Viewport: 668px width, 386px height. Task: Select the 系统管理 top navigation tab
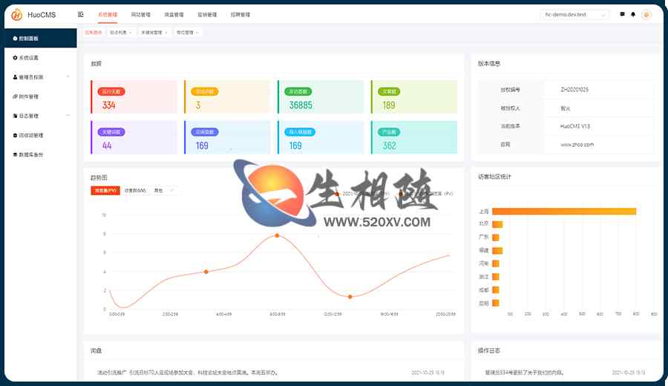[x=108, y=15]
